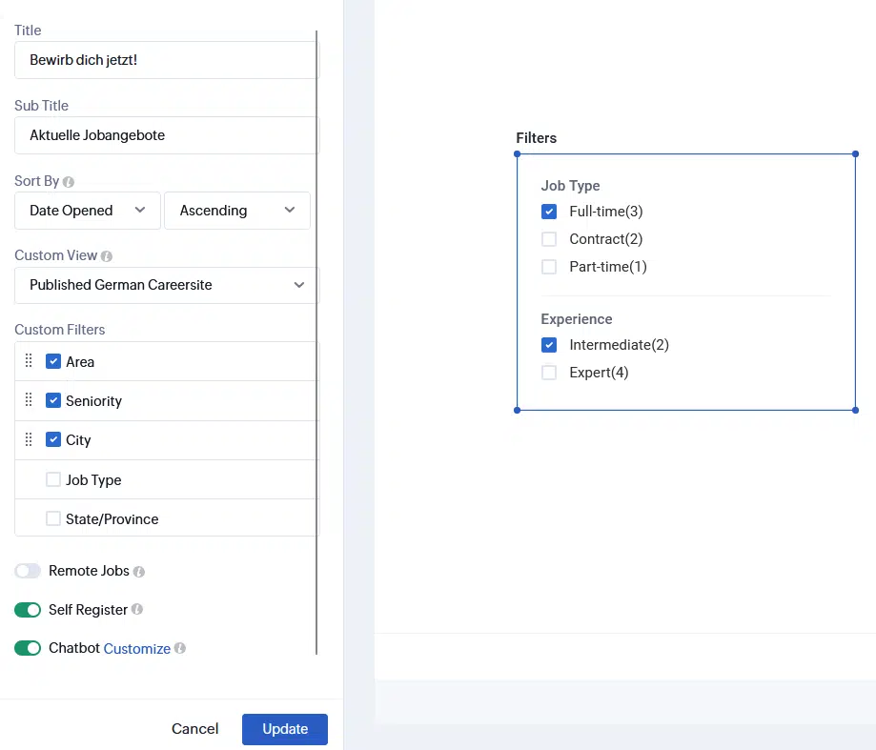Viewport: 876px width, 750px height.
Task: Uncheck the Area custom filter
Action: pyautogui.click(x=53, y=361)
